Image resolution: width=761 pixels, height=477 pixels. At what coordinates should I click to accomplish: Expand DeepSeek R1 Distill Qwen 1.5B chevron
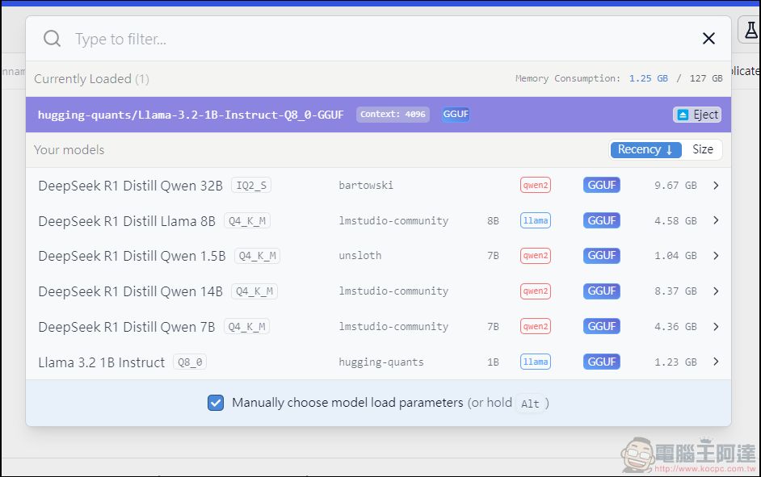[716, 256]
